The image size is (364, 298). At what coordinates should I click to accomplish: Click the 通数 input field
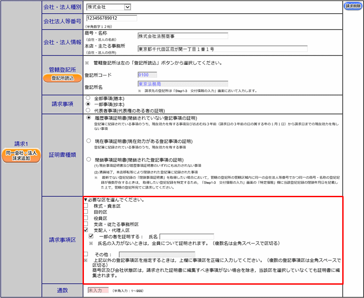click(x=98, y=290)
